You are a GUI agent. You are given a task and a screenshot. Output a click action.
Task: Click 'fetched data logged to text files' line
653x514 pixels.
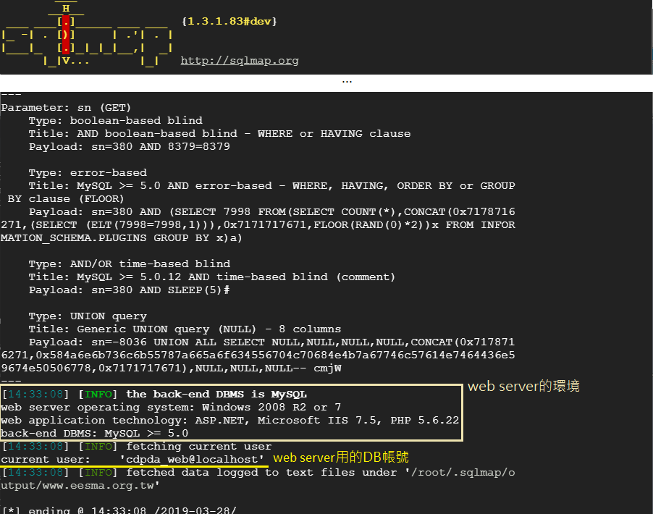pos(258,472)
